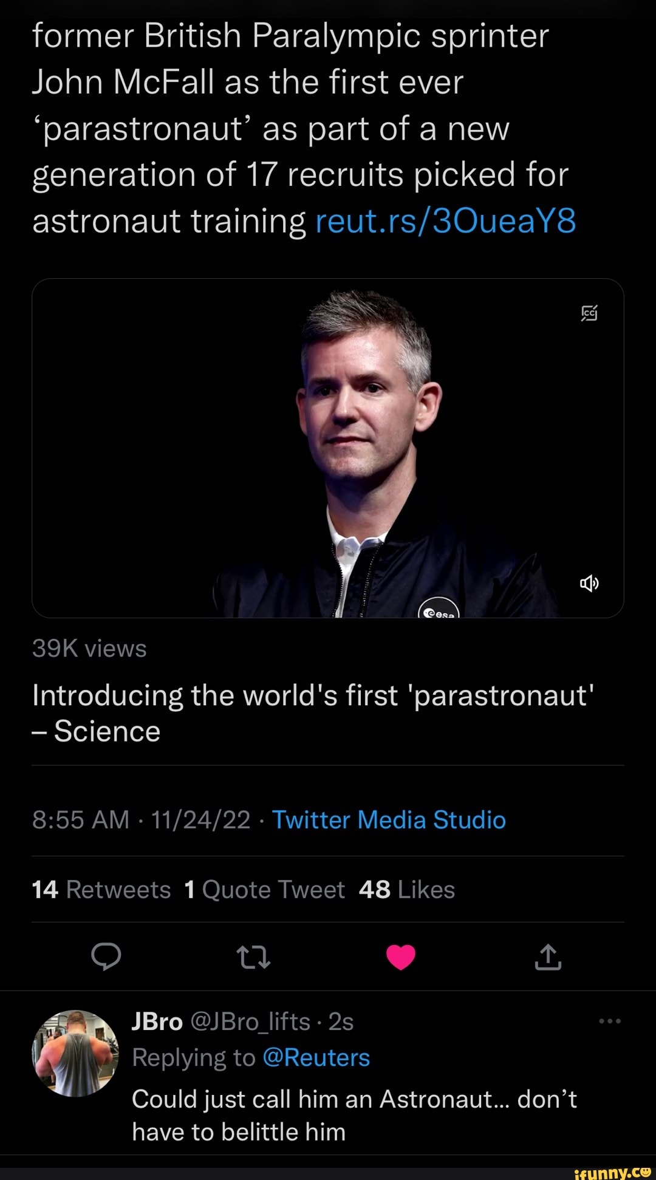
Task: Open JBro's reply text about Astronaut
Action: pyautogui.click(x=354, y=1115)
